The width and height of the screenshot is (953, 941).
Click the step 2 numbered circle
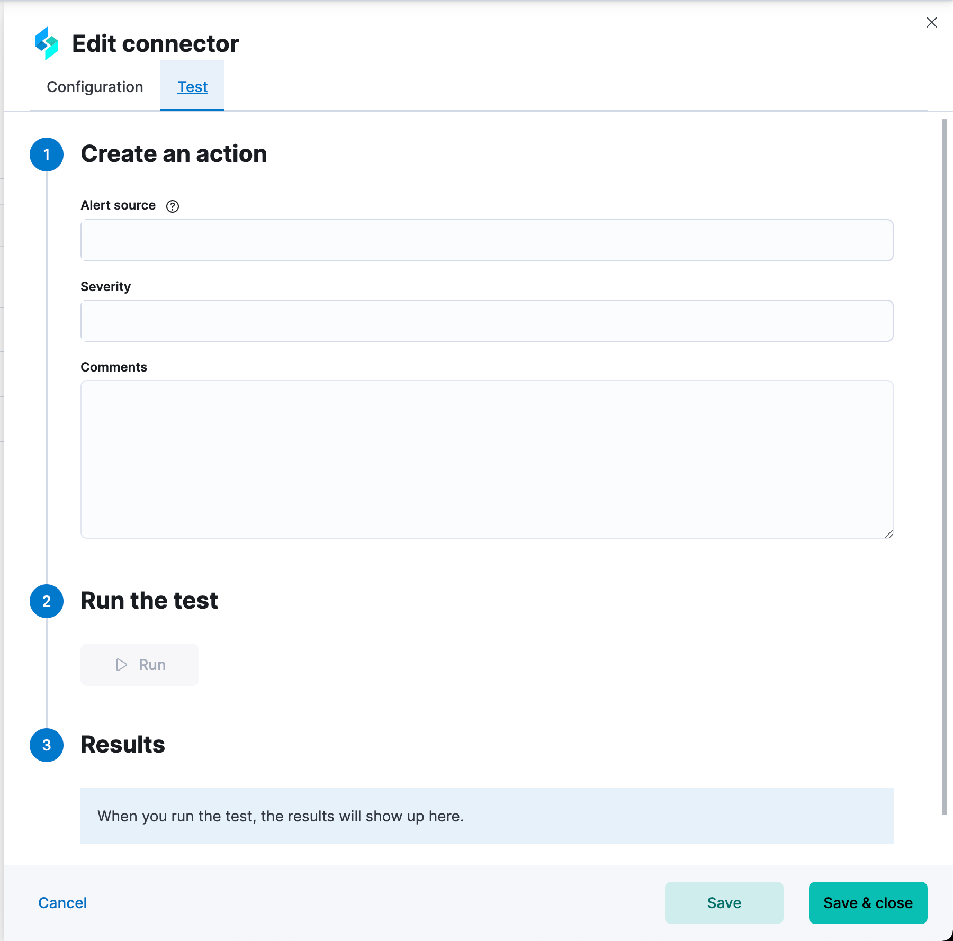pyautogui.click(x=47, y=601)
